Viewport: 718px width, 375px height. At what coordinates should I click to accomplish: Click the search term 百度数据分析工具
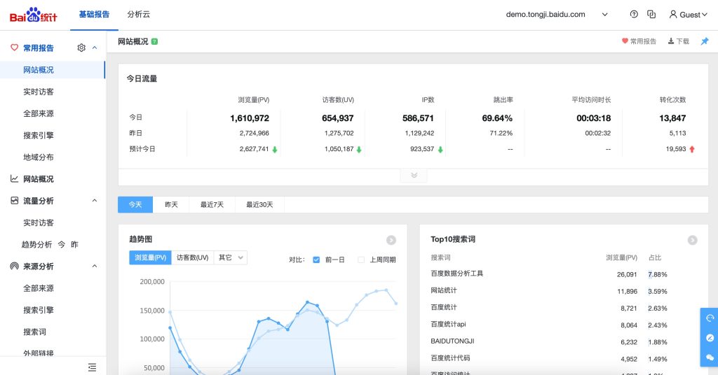(x=457, y=274)
